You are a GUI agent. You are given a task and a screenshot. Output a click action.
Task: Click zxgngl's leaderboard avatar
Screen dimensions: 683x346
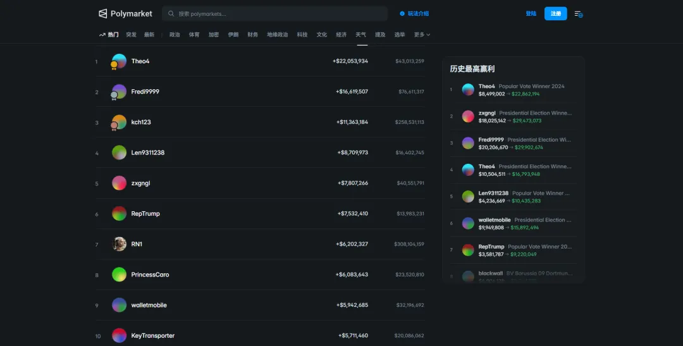[x=119, y=183]
